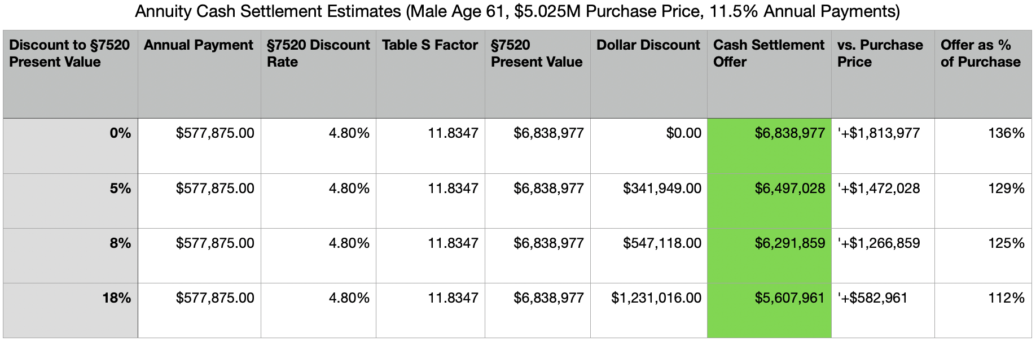The height and width of the screenshot is (341, 1036).
Task: Click the table title text
Action: [517, 11]
